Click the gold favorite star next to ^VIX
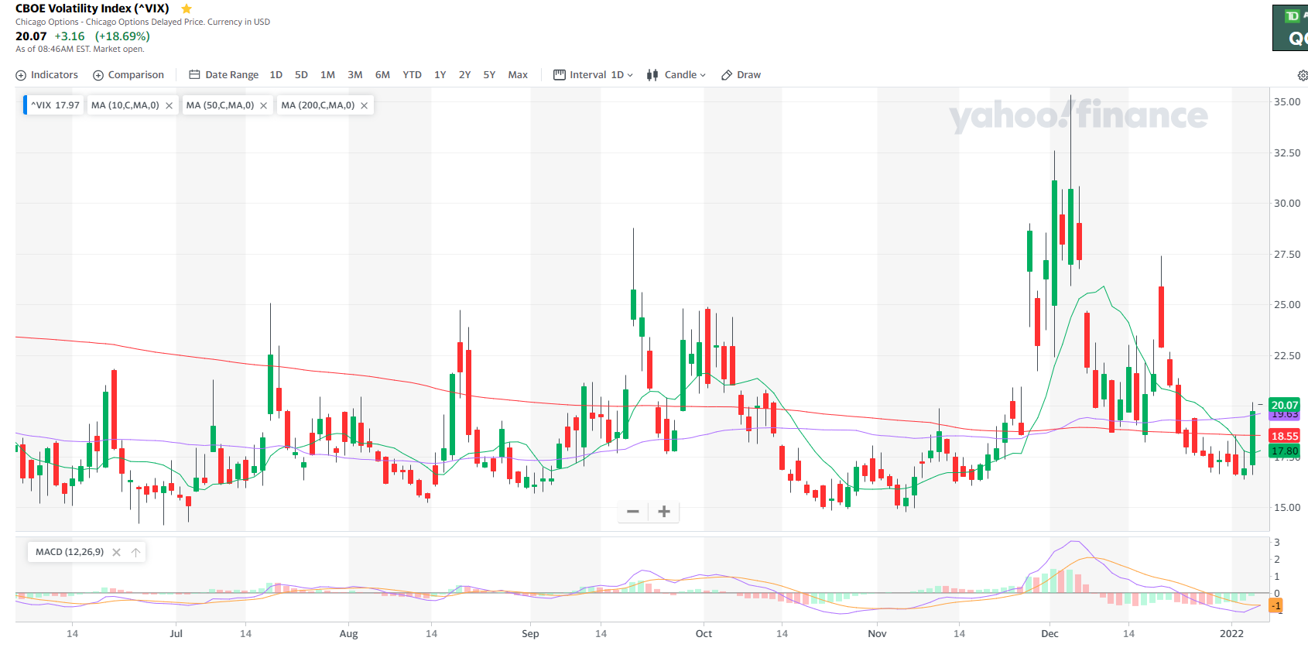The height and width of the screenshot is (658, 1308). tap(187, 9)
